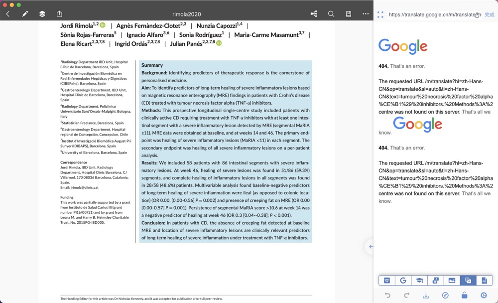Click 'University of Barcelona' affiliation line
Image resolution: width=498 pixels, height=303 pixels.
(94, 152)
